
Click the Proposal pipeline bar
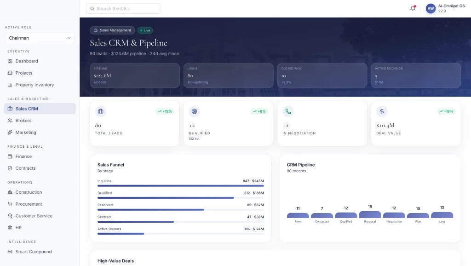point(370,214)
